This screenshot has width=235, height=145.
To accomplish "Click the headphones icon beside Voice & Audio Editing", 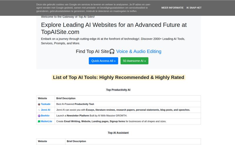I will pyautogui.click(x=112, y=51).
